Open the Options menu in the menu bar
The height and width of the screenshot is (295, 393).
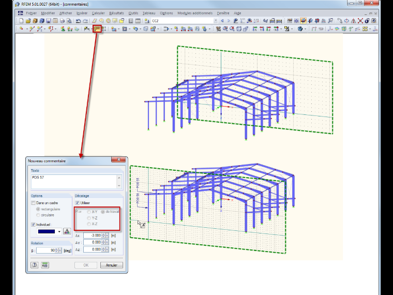click(x=167, y=13)
